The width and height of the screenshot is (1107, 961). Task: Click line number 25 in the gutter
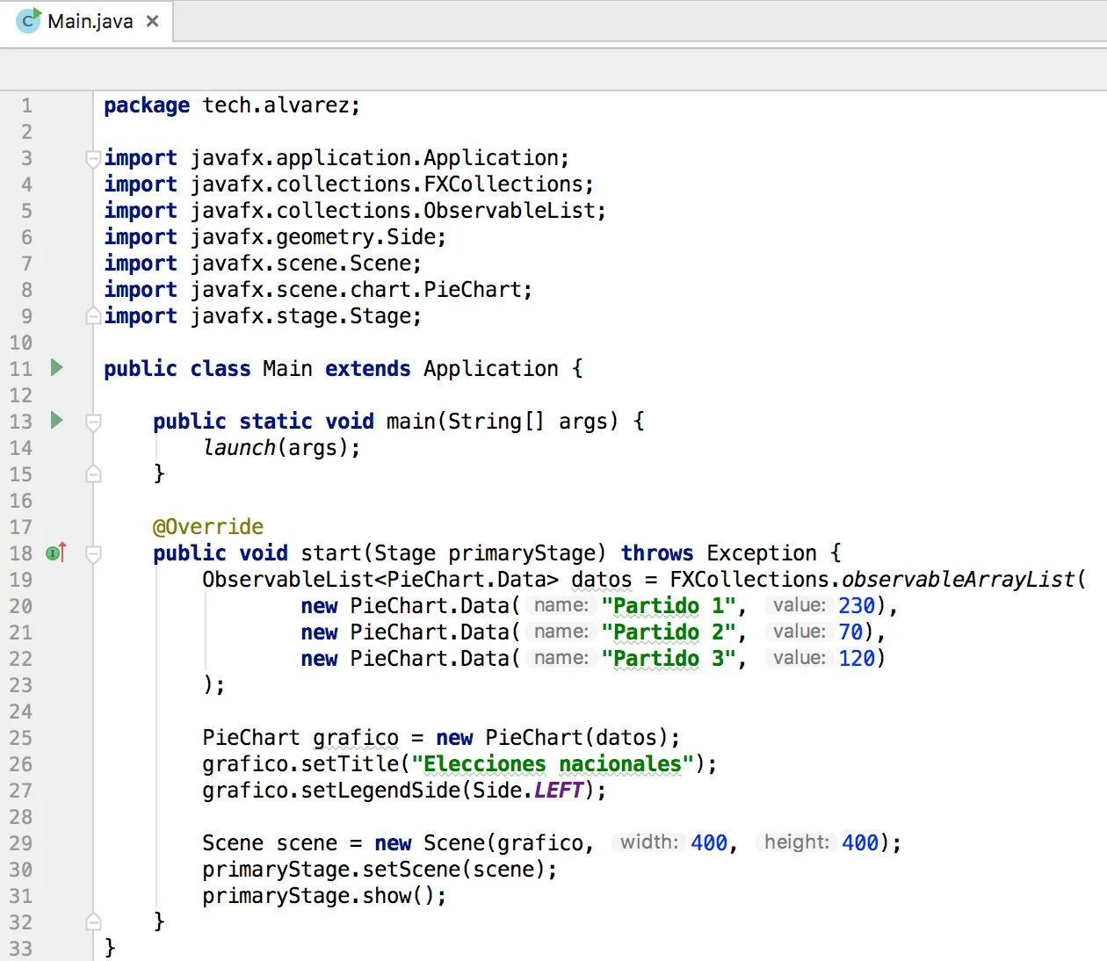click(21, 738)
